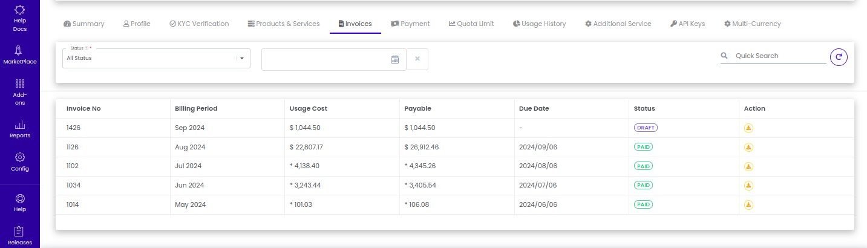The image size is (867, 248).
Task: Click the Invoice No column header
Action: [x=83, y=109]
